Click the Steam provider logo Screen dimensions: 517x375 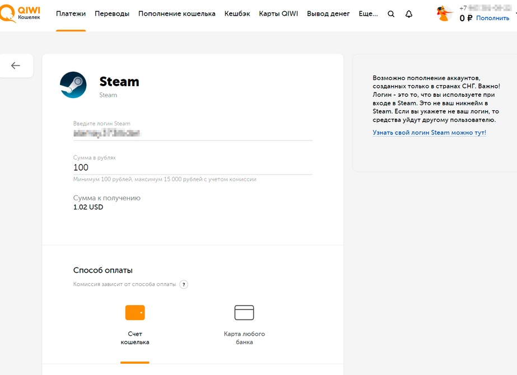(x=73, y=85)
